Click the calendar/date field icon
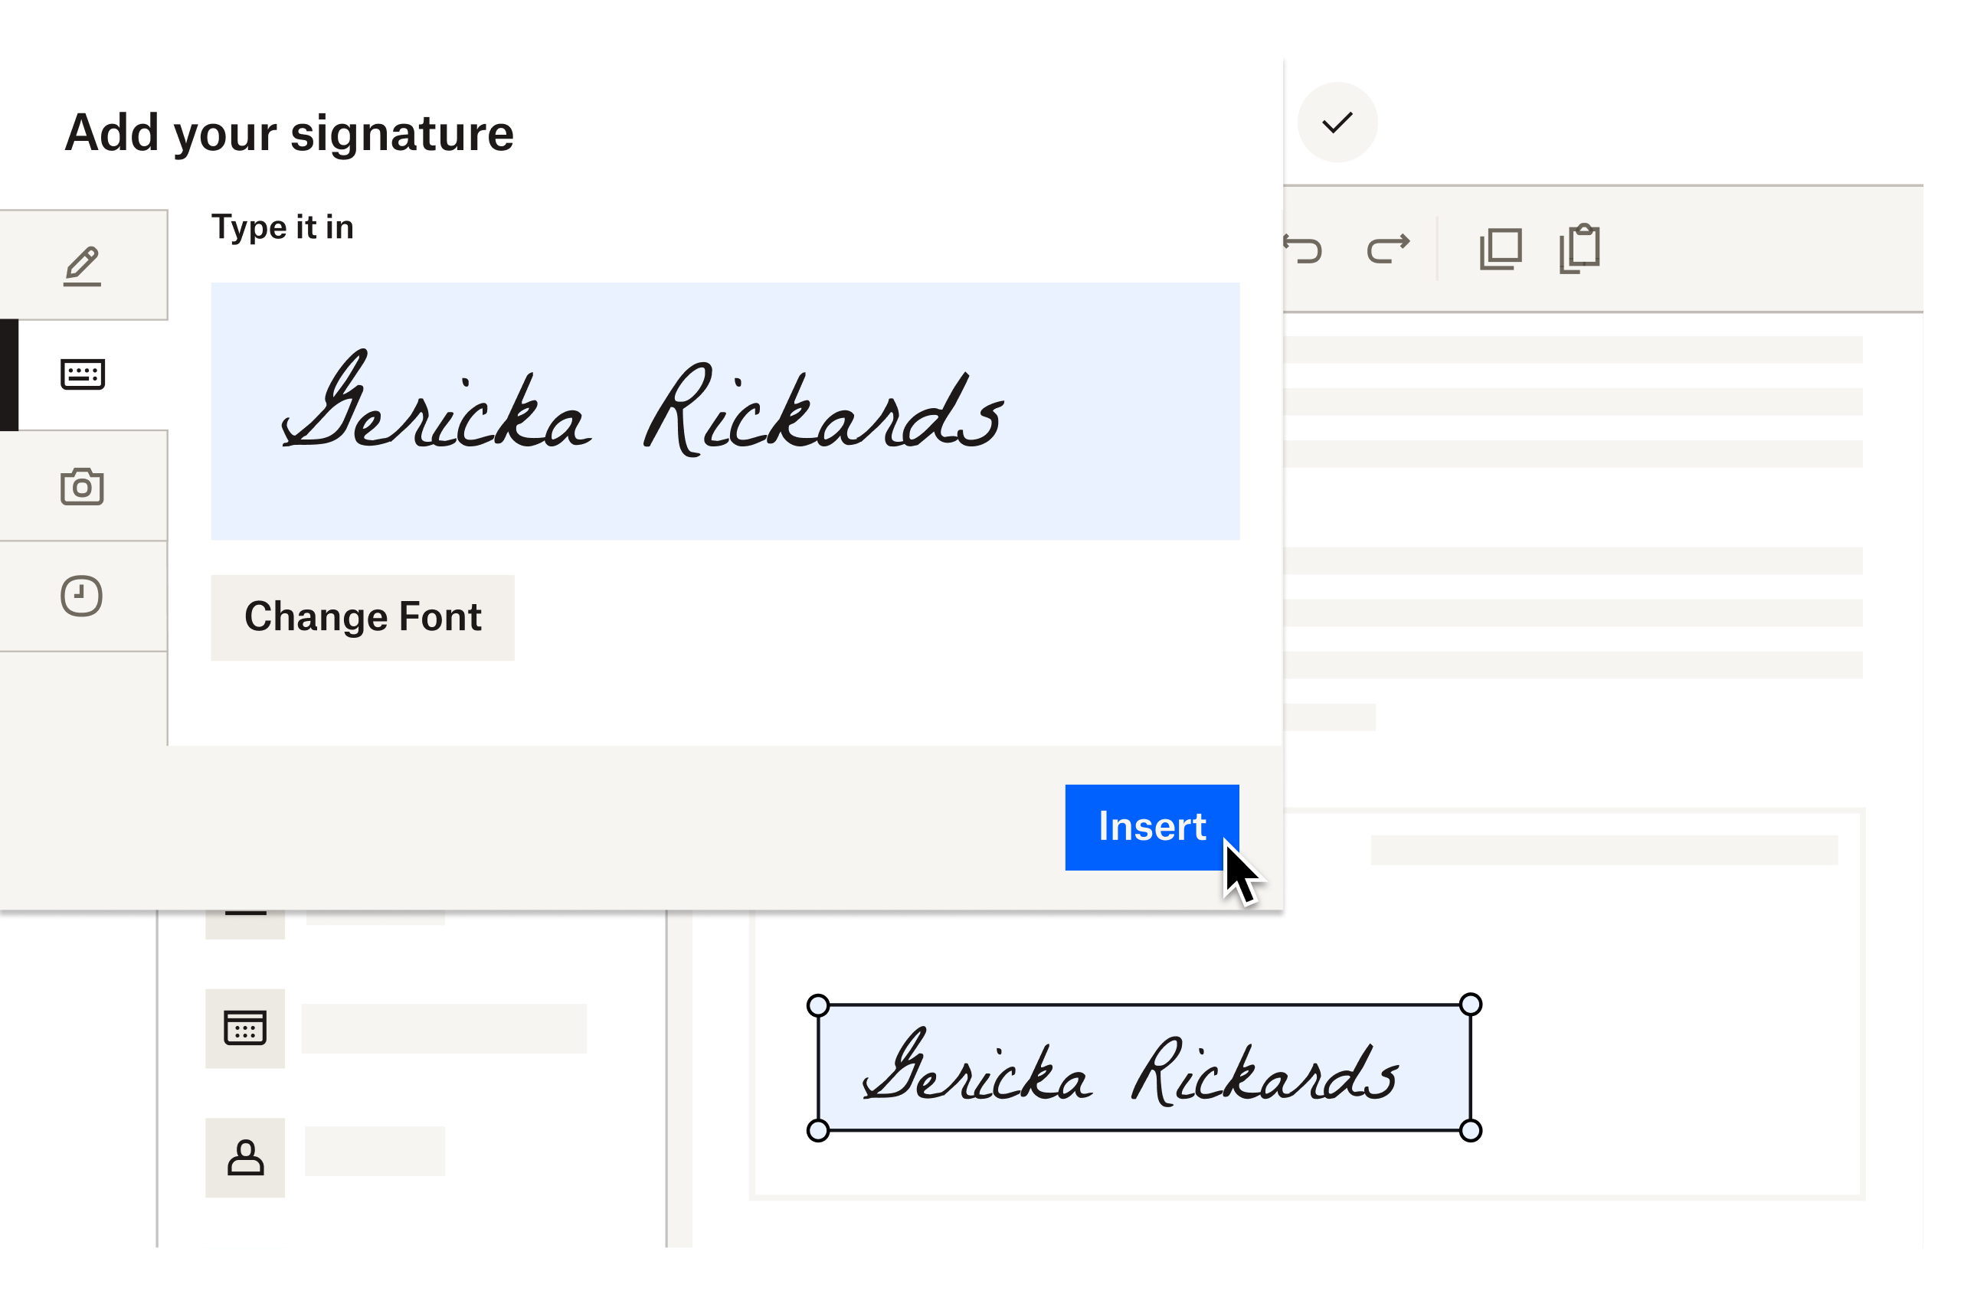1961x1307 pixels. [x=245, y=1028]
